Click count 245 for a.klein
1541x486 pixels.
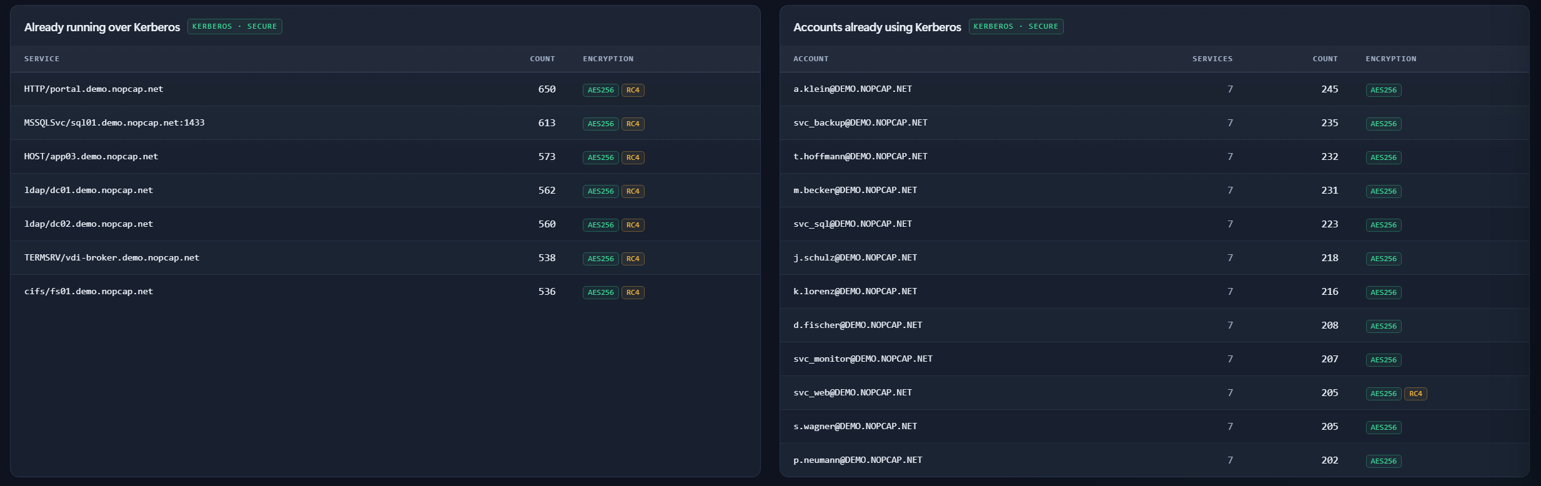tap(1330, 89)
